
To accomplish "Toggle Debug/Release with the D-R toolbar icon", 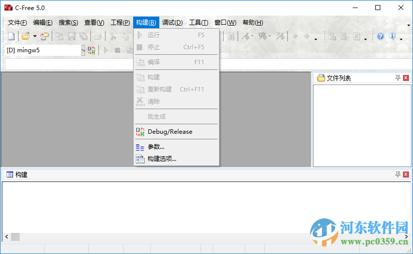I will click(x=91, y=50).
